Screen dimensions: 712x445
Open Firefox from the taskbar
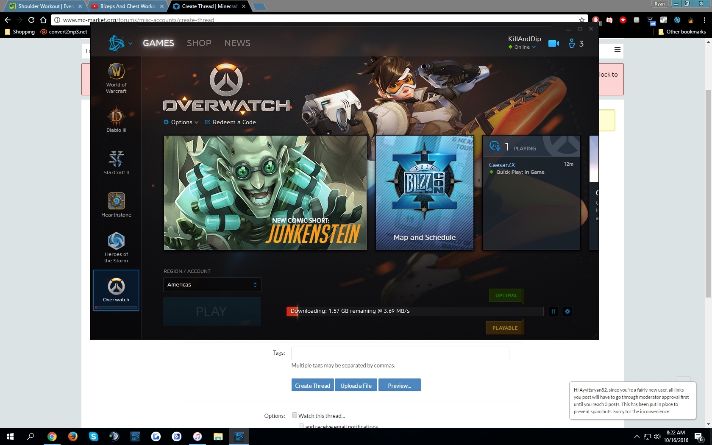coord(73,437)
